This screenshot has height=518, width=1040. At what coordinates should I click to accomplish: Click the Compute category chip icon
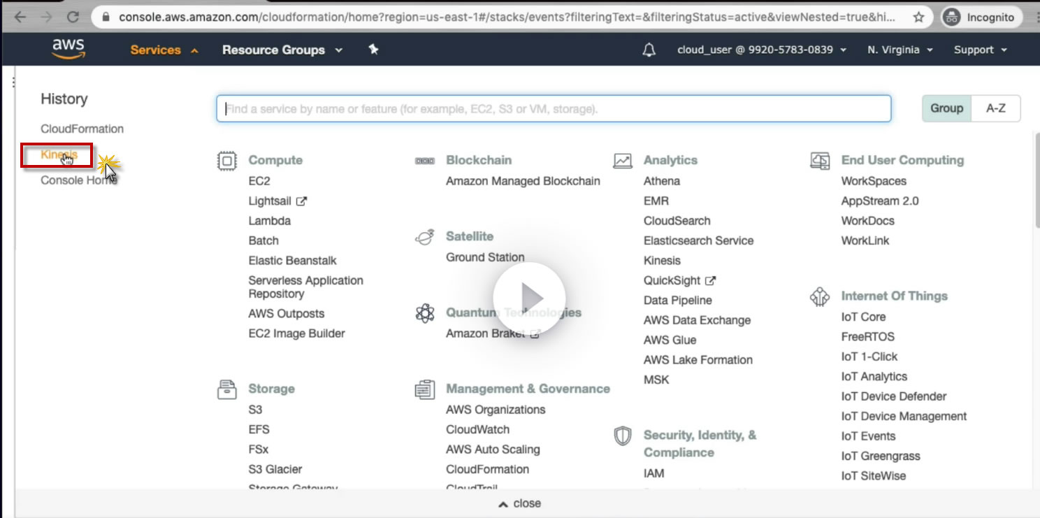pyautogui.click(x=227, y=161)
